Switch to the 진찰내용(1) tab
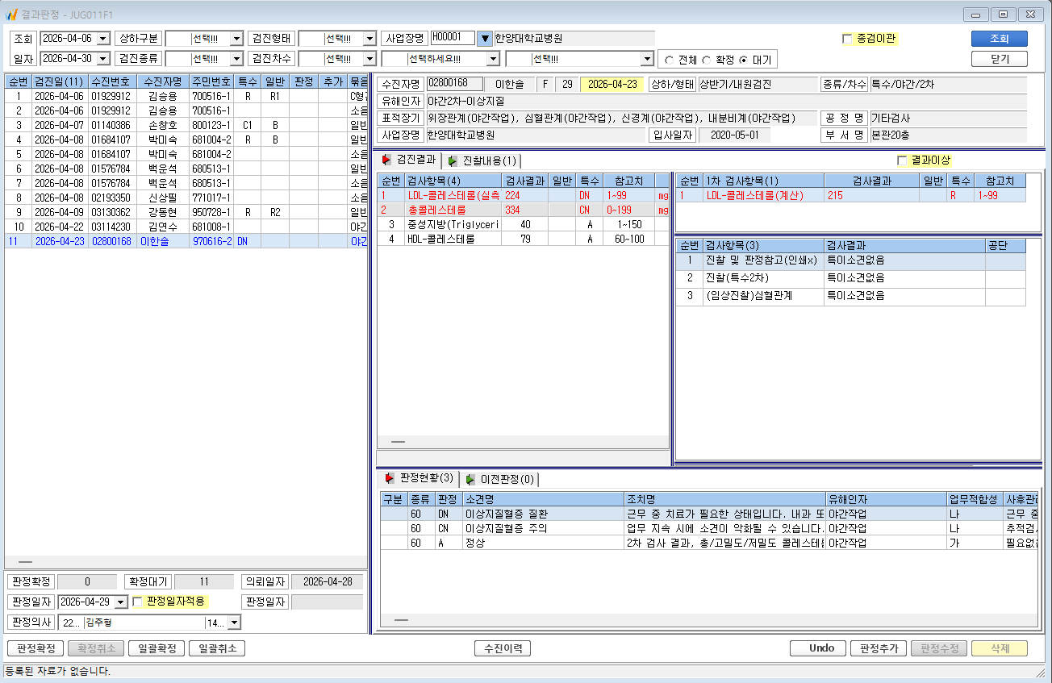Image resolution: width=1052 pixels, height=683 pixels. pyautogui.click(x=482, y=160)
